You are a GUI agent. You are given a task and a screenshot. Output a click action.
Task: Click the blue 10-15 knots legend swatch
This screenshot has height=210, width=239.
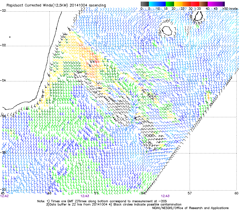click(x=161, y=4)
